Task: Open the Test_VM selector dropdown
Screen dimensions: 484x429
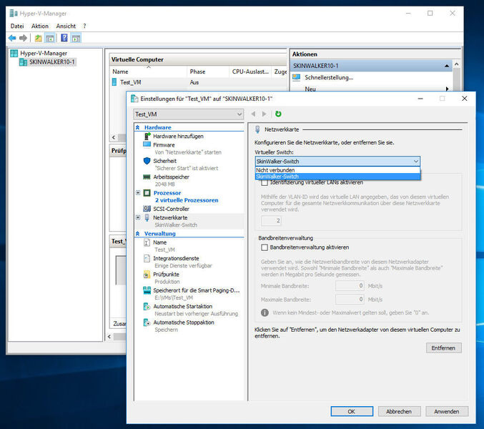Action: [x=189, y=114]
